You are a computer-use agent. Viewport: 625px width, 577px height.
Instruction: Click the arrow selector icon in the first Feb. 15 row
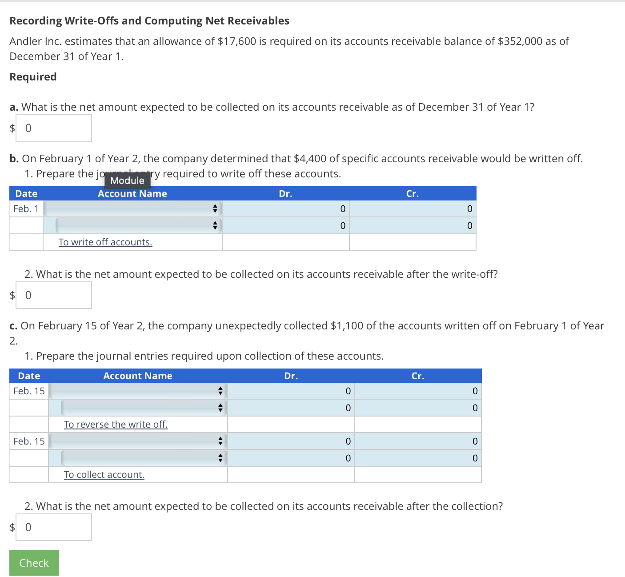click(x=220, y=391)
